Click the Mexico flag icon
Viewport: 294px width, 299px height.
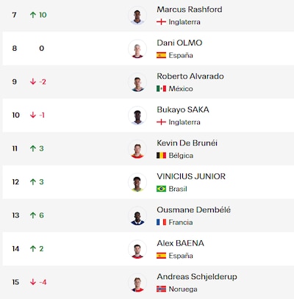click(161, 89)
